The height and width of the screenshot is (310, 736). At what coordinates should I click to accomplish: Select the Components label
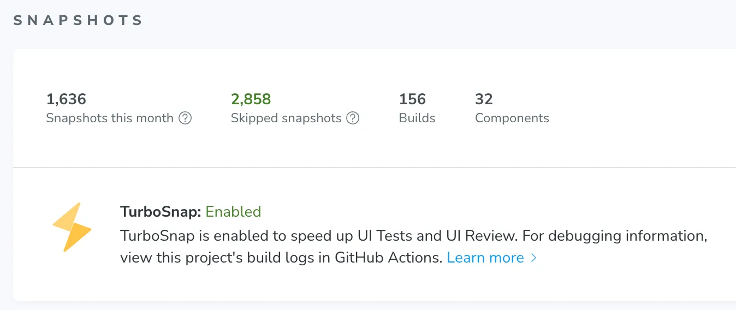512,118
